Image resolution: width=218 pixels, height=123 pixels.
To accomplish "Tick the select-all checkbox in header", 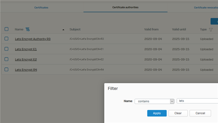I will [x=6, y=29].
